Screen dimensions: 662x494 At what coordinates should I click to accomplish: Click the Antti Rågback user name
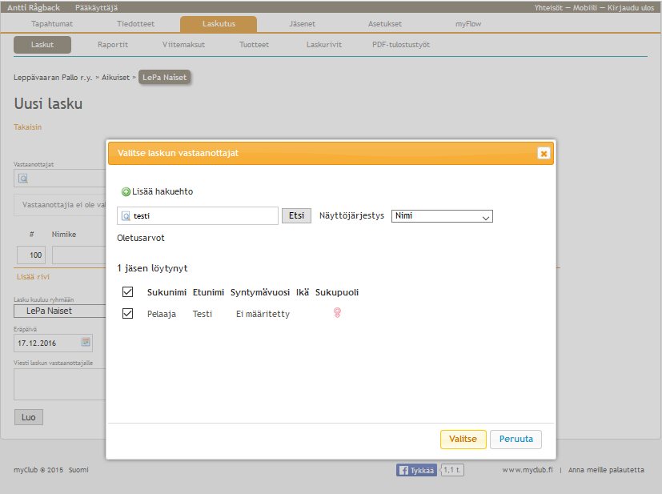click(34, 7)
